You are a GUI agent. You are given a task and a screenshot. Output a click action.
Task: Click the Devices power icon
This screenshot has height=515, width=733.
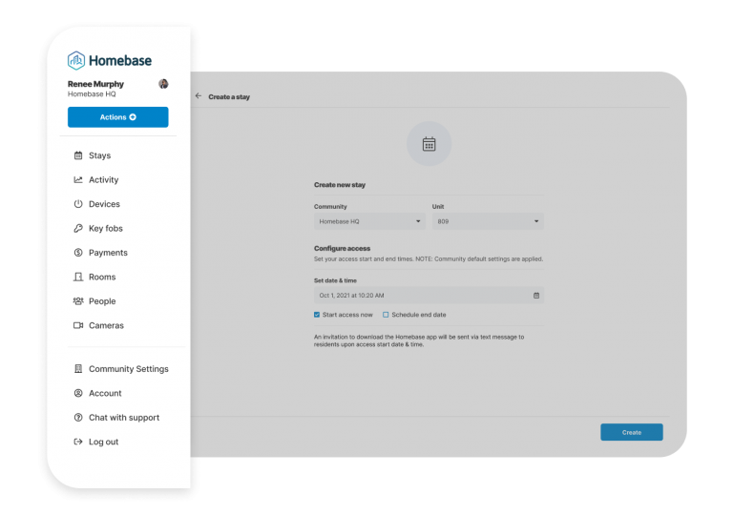[x=78, y=204]
